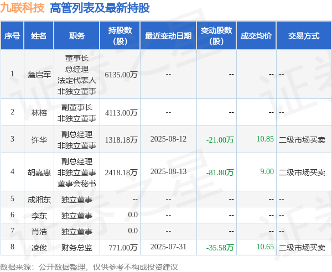The width and height of the screenshot is (332, 272).
Task: Select the 最近变动日期 column header
Action: 168,35
